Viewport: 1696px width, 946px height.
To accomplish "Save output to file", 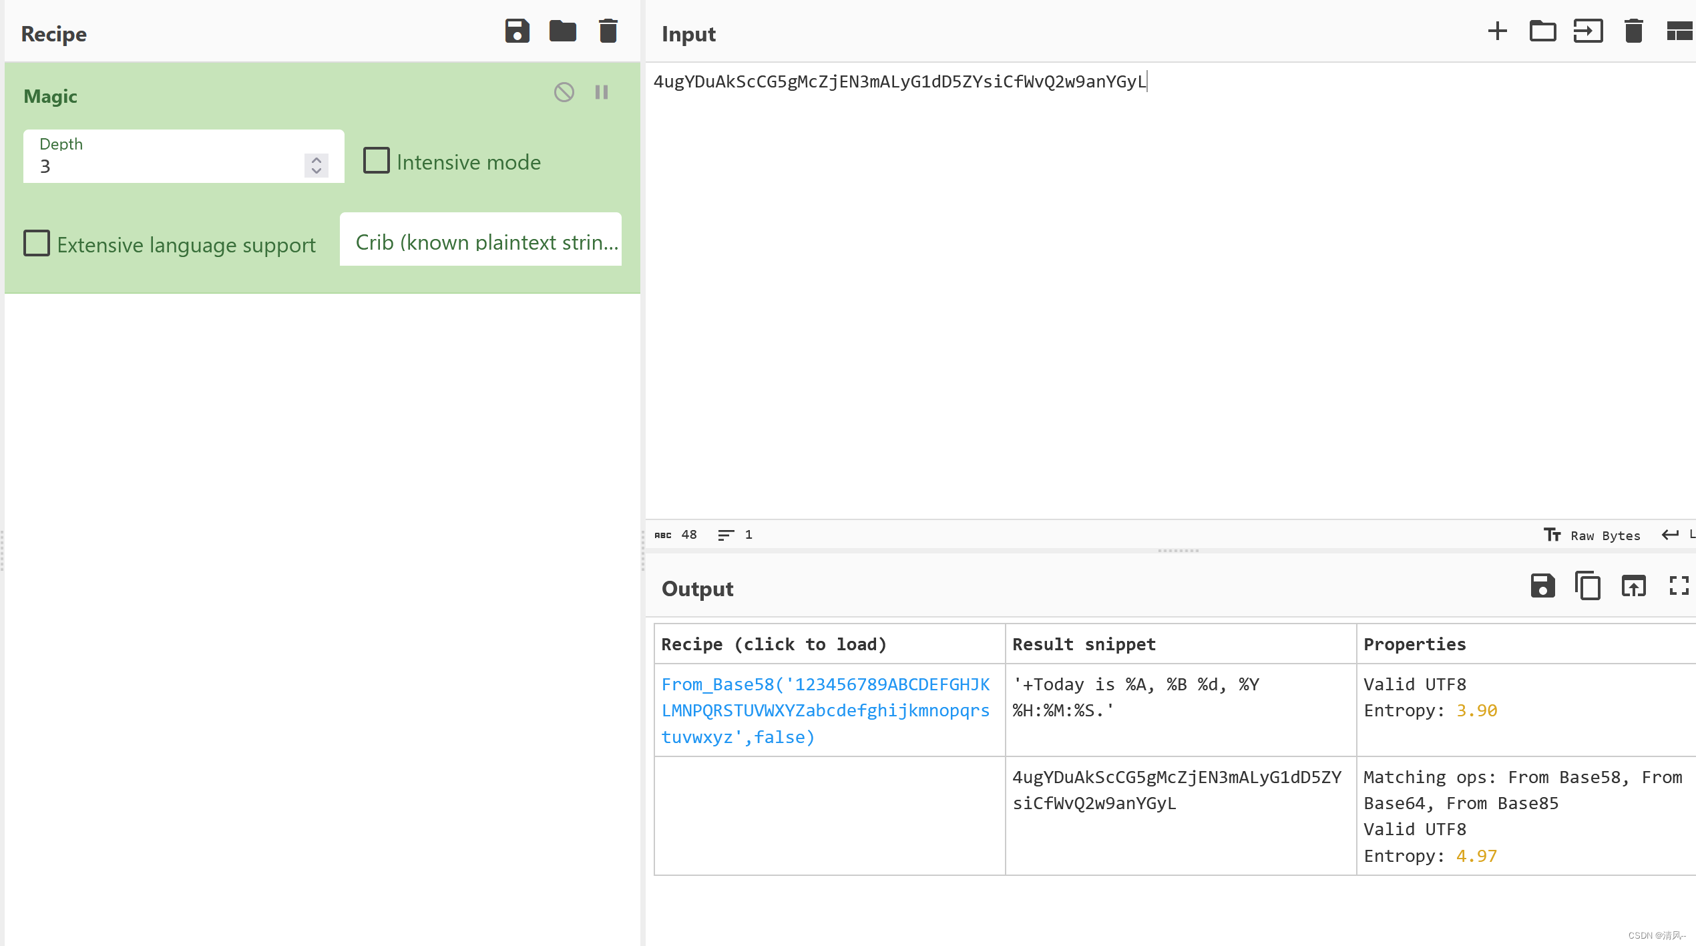I will coord(1542,586).
